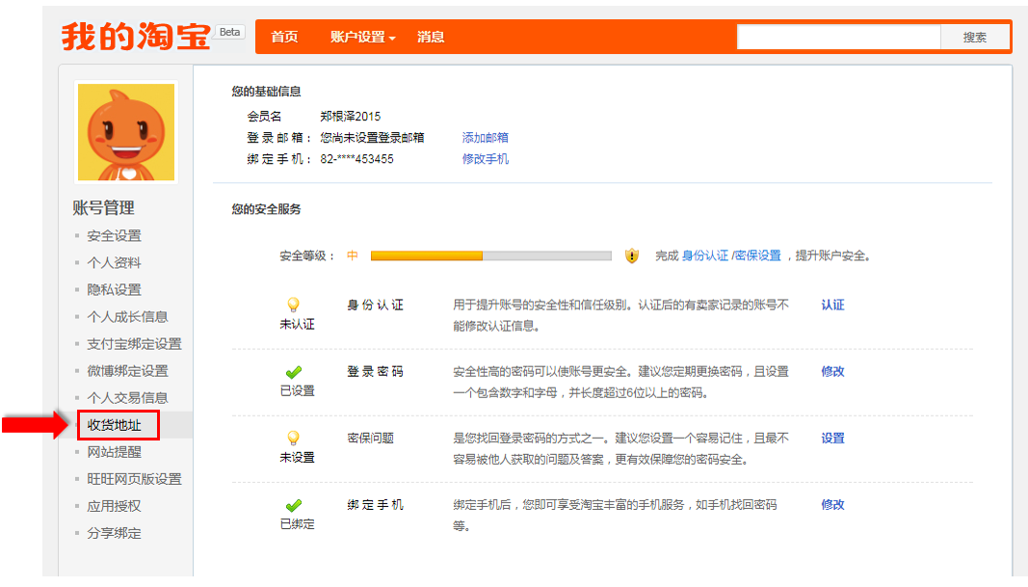Click the 添加邮箱 link
1028x587 pixels.
click(486, 138)
